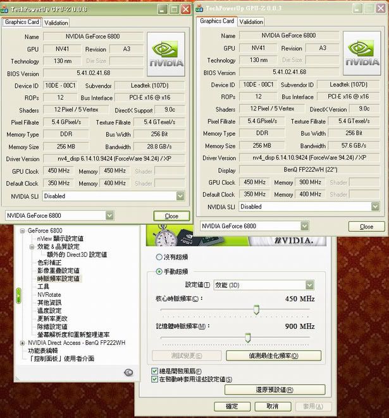Select 「控制面板」使用者介面 tree item
This screenshot has width=389, height=418.
[x=61, y=359]
